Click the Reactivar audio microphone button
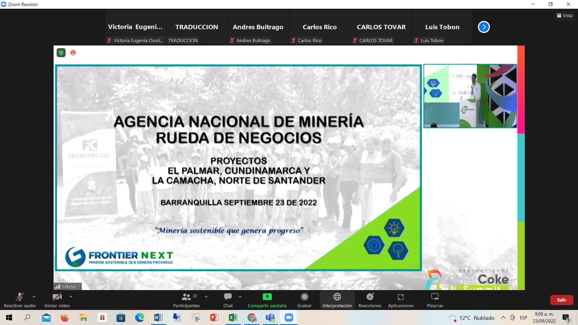578x325 pixels. tap(20, 300)
